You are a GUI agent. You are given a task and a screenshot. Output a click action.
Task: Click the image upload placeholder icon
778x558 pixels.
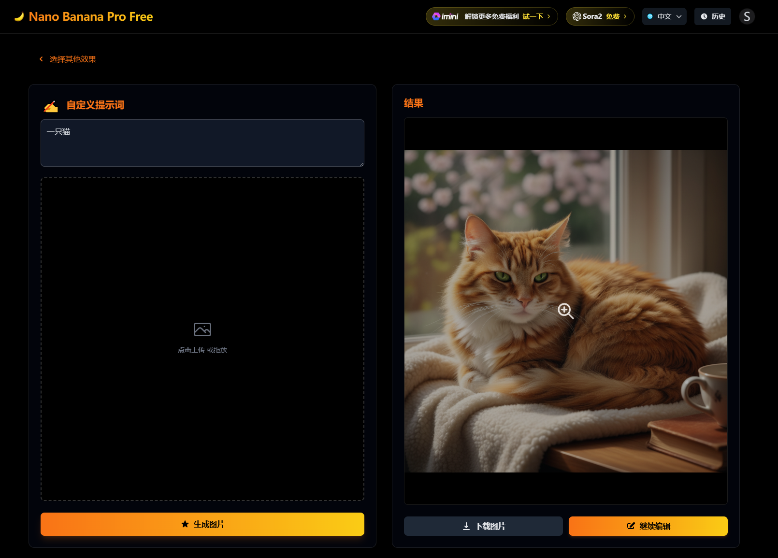pos(202,329)
